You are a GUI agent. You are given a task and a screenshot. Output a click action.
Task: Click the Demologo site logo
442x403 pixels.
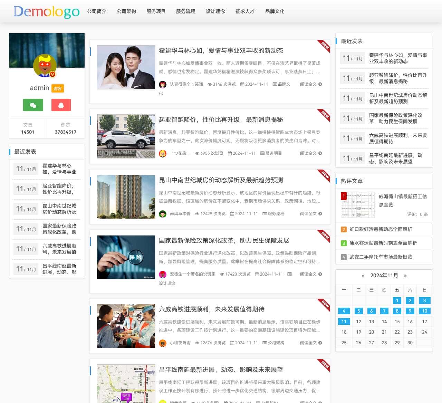(47, 11)
